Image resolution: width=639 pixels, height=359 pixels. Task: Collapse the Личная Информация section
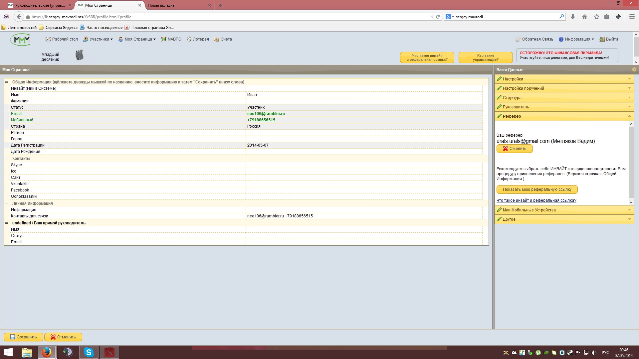click(x=7, y=203)
